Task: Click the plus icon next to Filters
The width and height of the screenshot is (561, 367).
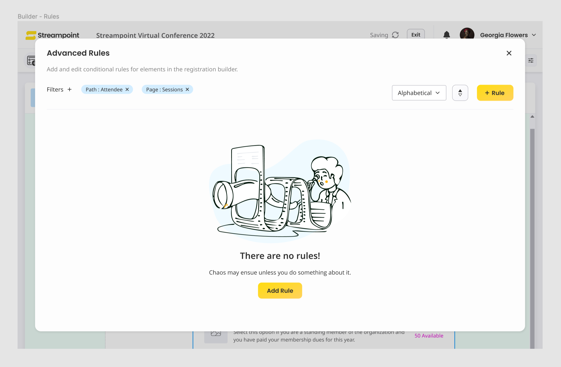Action: click(70, 89)
